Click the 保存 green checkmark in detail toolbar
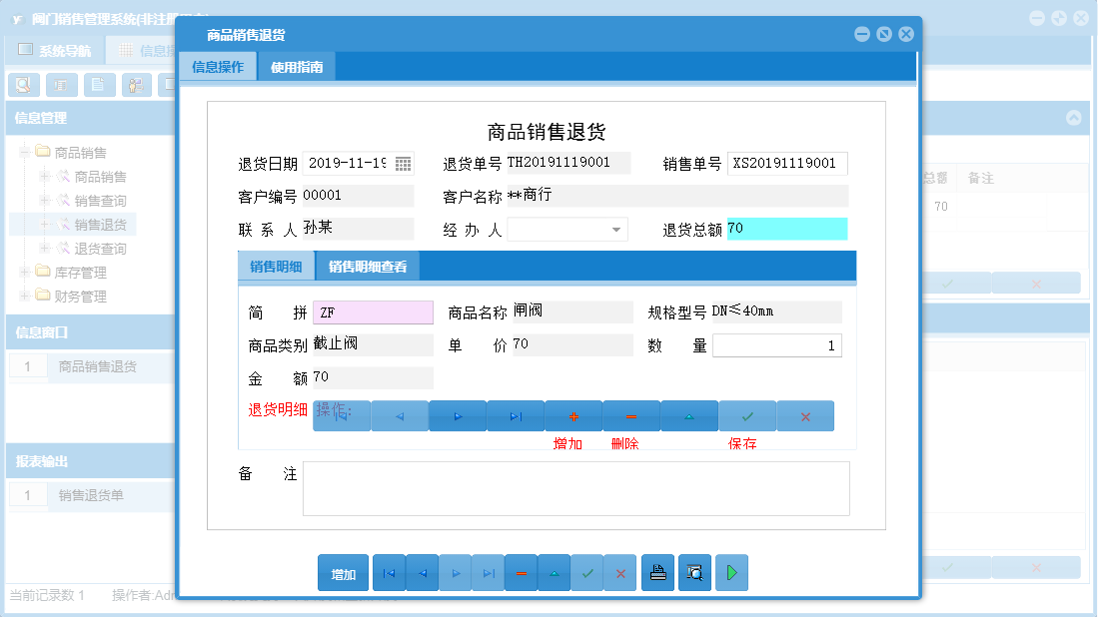This screenshot has height=617, width=1098. [747, 415]
